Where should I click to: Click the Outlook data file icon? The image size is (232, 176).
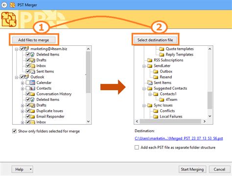click(x=26, y=77)
